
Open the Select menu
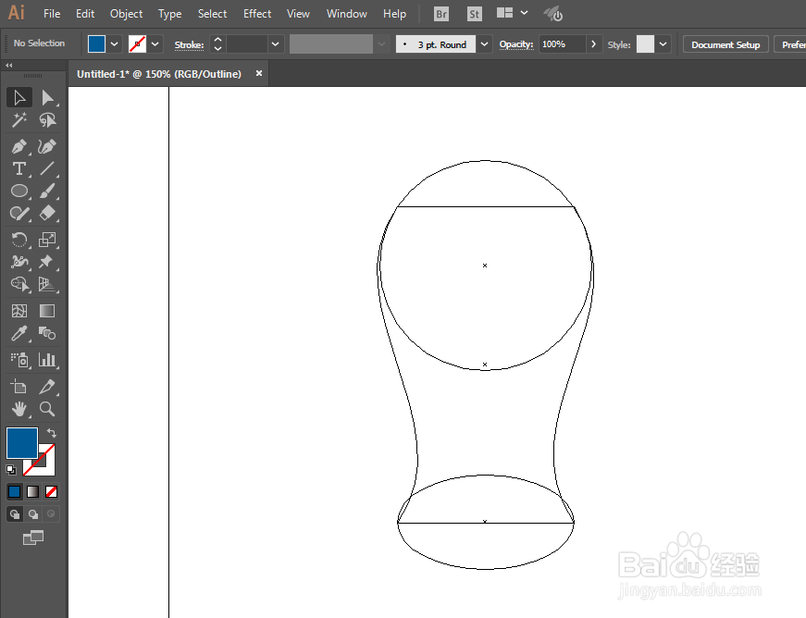212,14
